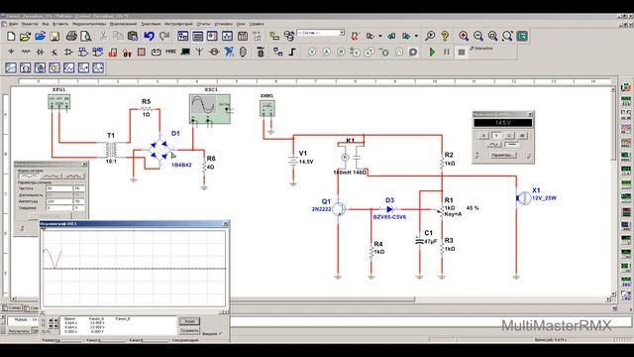Place MISC component icon
The image size is (634, 357).
170,52
